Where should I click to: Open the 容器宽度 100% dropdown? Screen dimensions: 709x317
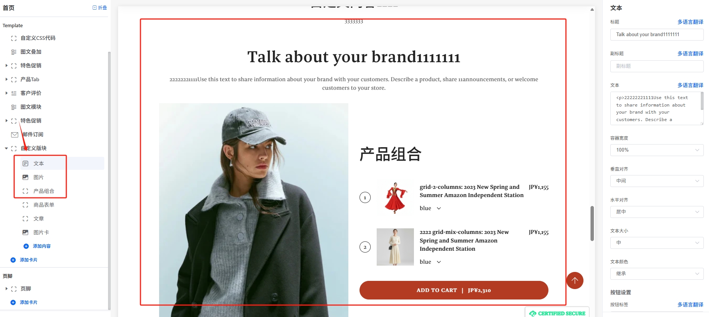(657, 150)
